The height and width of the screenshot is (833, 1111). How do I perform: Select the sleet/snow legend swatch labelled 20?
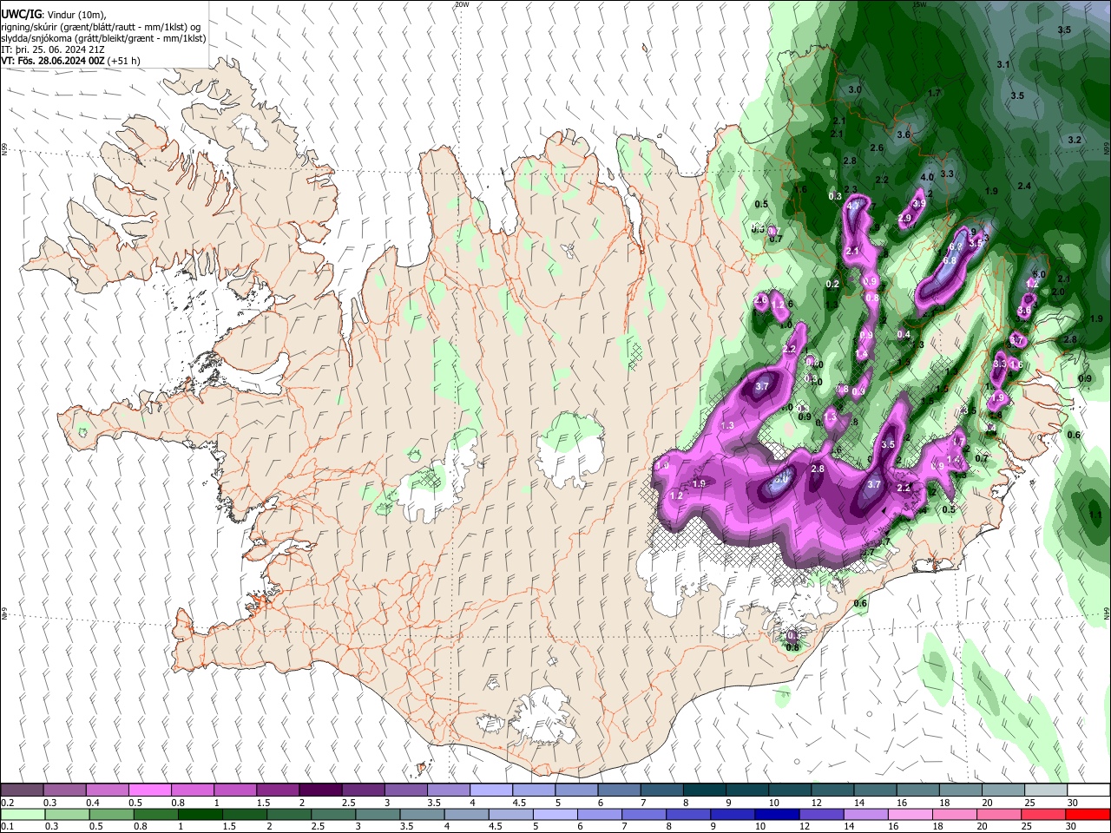[1004, 790]
